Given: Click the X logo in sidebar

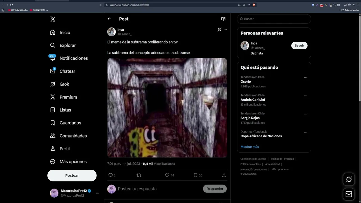Looking at the screenshot, I should [x=53, y=19].
